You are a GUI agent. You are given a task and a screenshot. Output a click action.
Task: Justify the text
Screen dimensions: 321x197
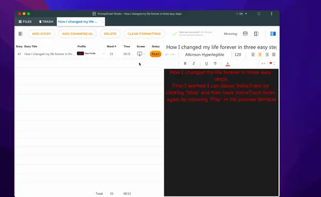tap(274, 55)
